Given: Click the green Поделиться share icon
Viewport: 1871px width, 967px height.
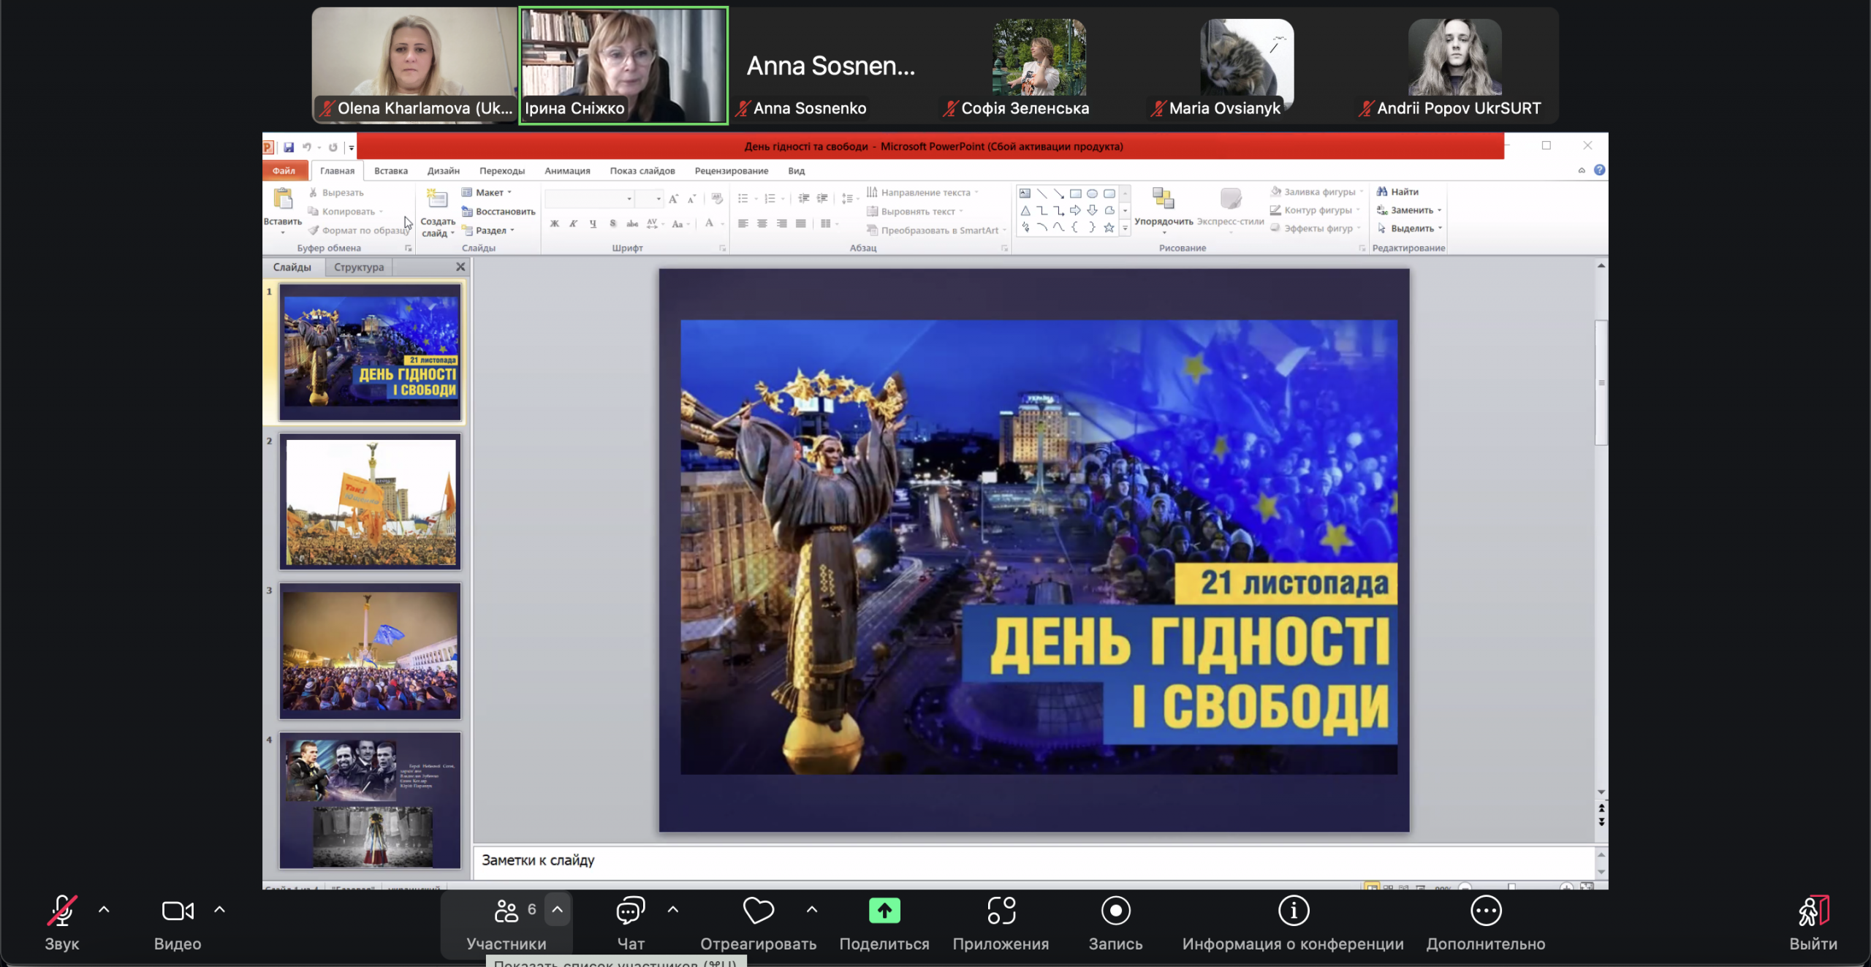Looking at the screenshot, I should [884, 911].
